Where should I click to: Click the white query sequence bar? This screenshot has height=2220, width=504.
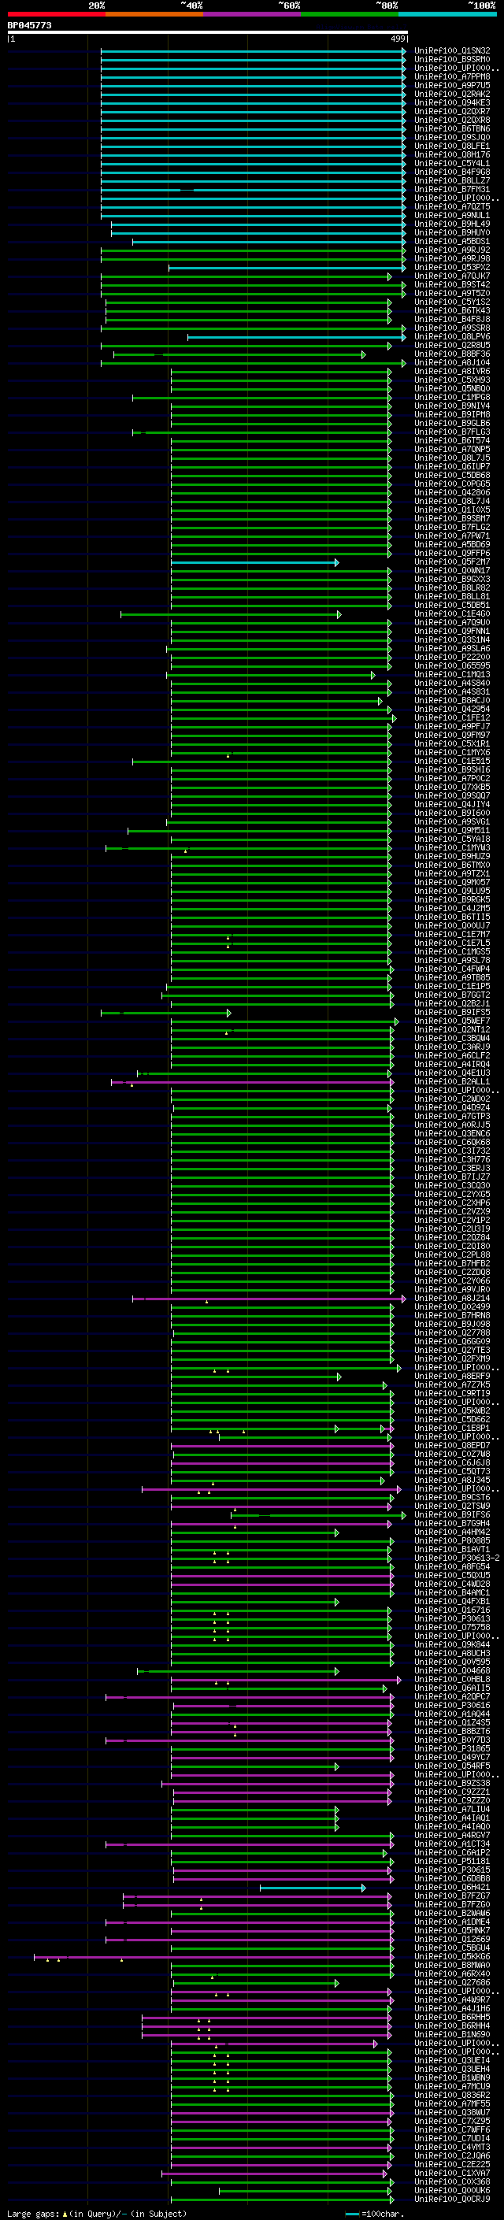(x=208, y=32)
